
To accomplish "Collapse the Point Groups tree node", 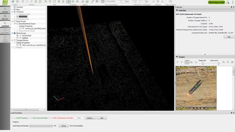I will click(12, 33).
